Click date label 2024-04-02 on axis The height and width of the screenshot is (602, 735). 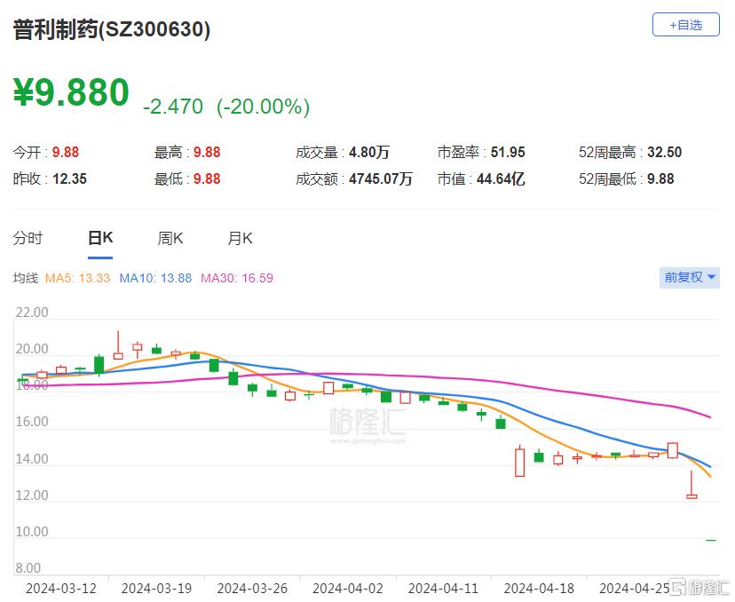pos(348,588)
